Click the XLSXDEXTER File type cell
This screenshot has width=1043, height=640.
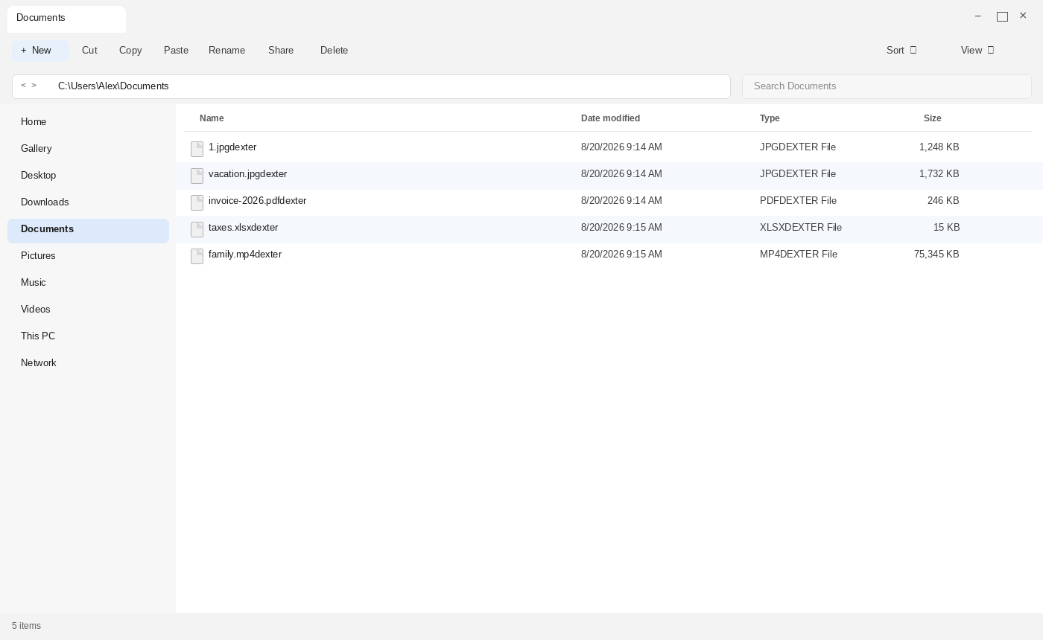point(801,228)
